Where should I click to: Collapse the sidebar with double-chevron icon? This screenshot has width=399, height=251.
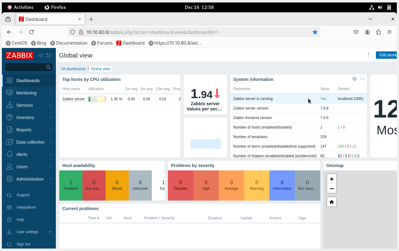pyautogui.click(x=41, y=55)
